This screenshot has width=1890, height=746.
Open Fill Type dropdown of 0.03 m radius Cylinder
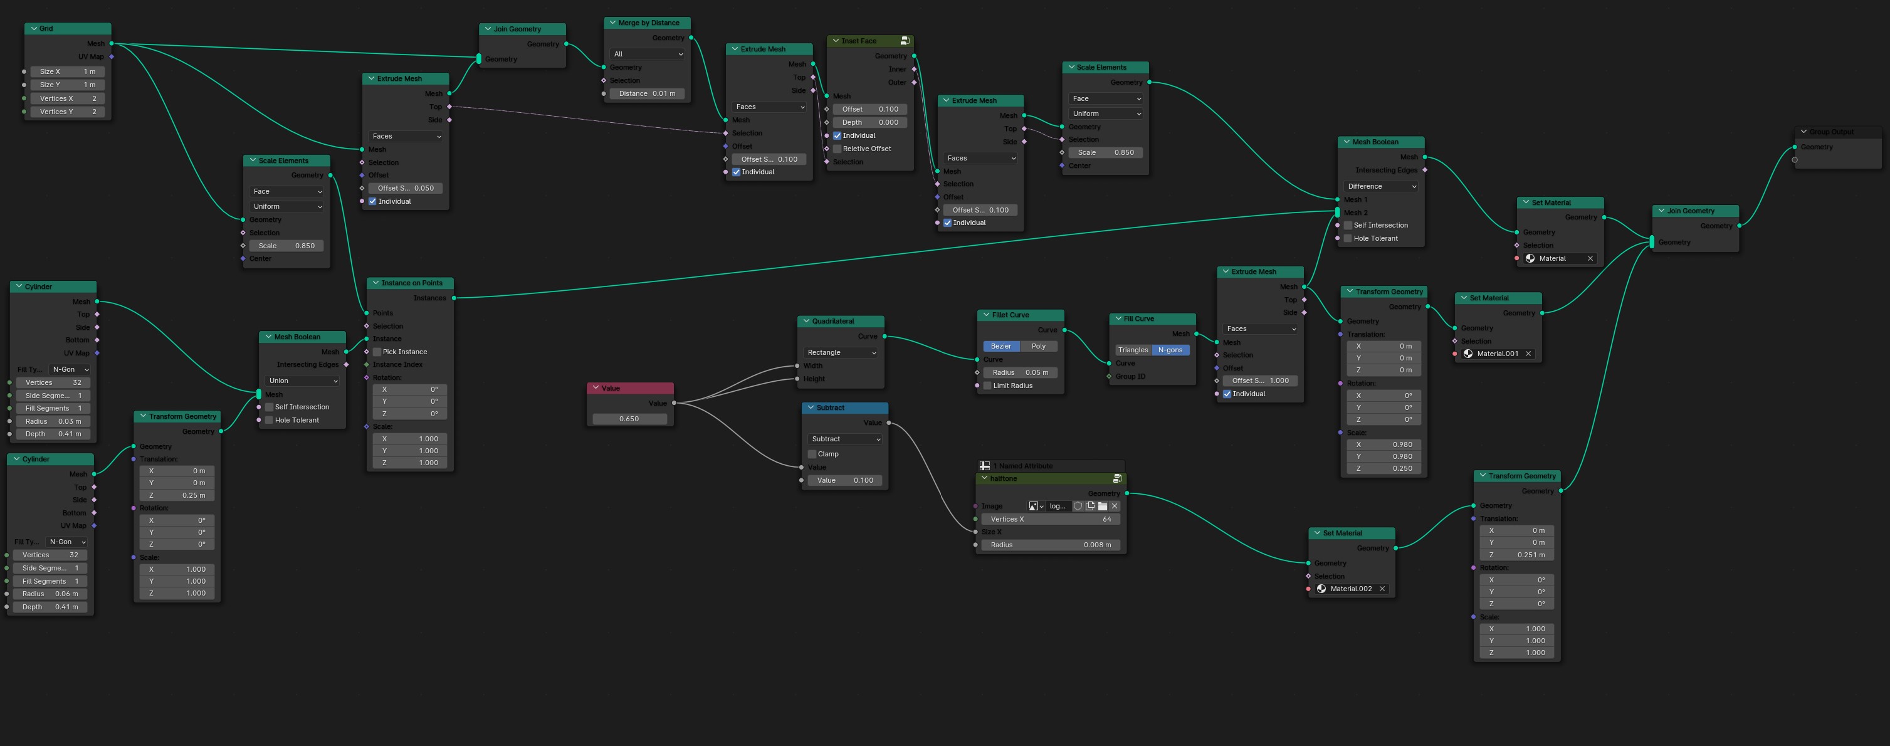click(70, 370)
